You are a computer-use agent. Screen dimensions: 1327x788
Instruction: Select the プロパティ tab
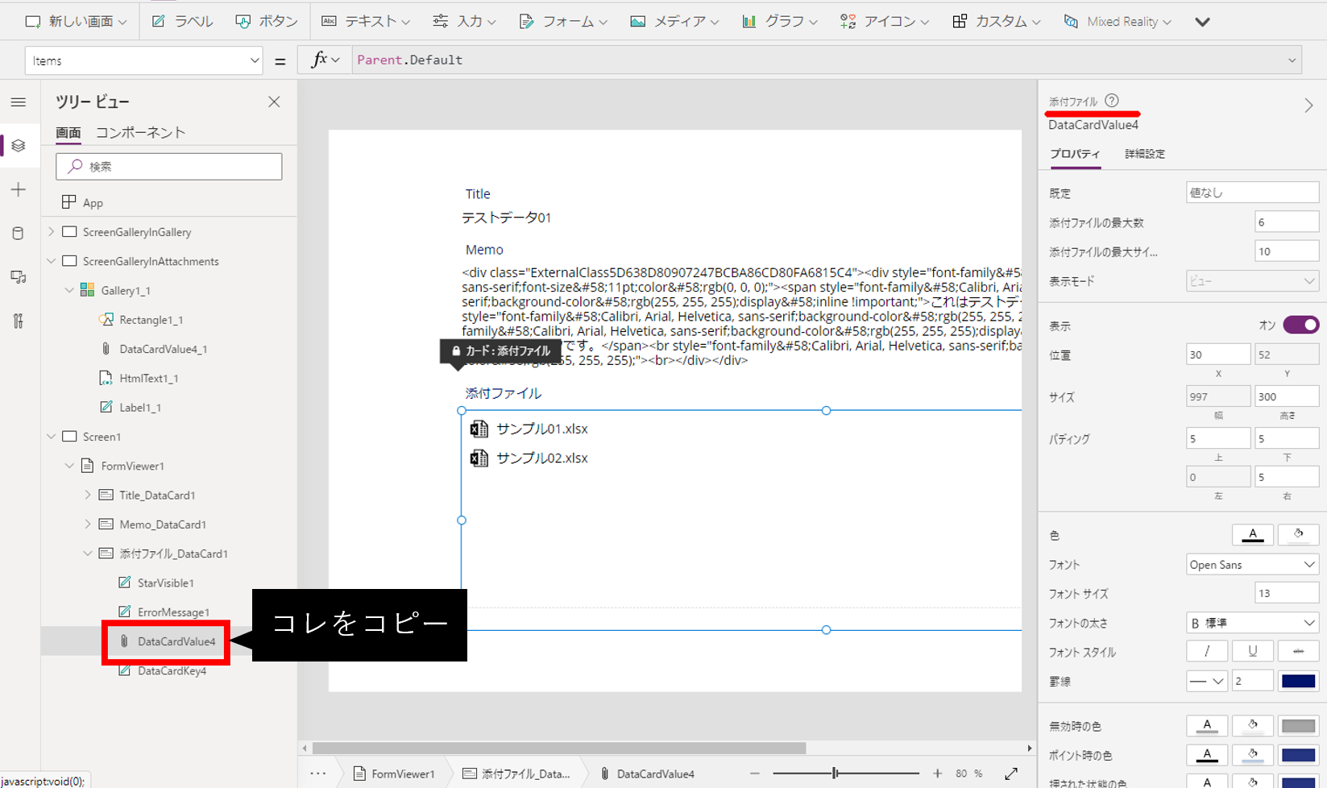(1075, 153)
